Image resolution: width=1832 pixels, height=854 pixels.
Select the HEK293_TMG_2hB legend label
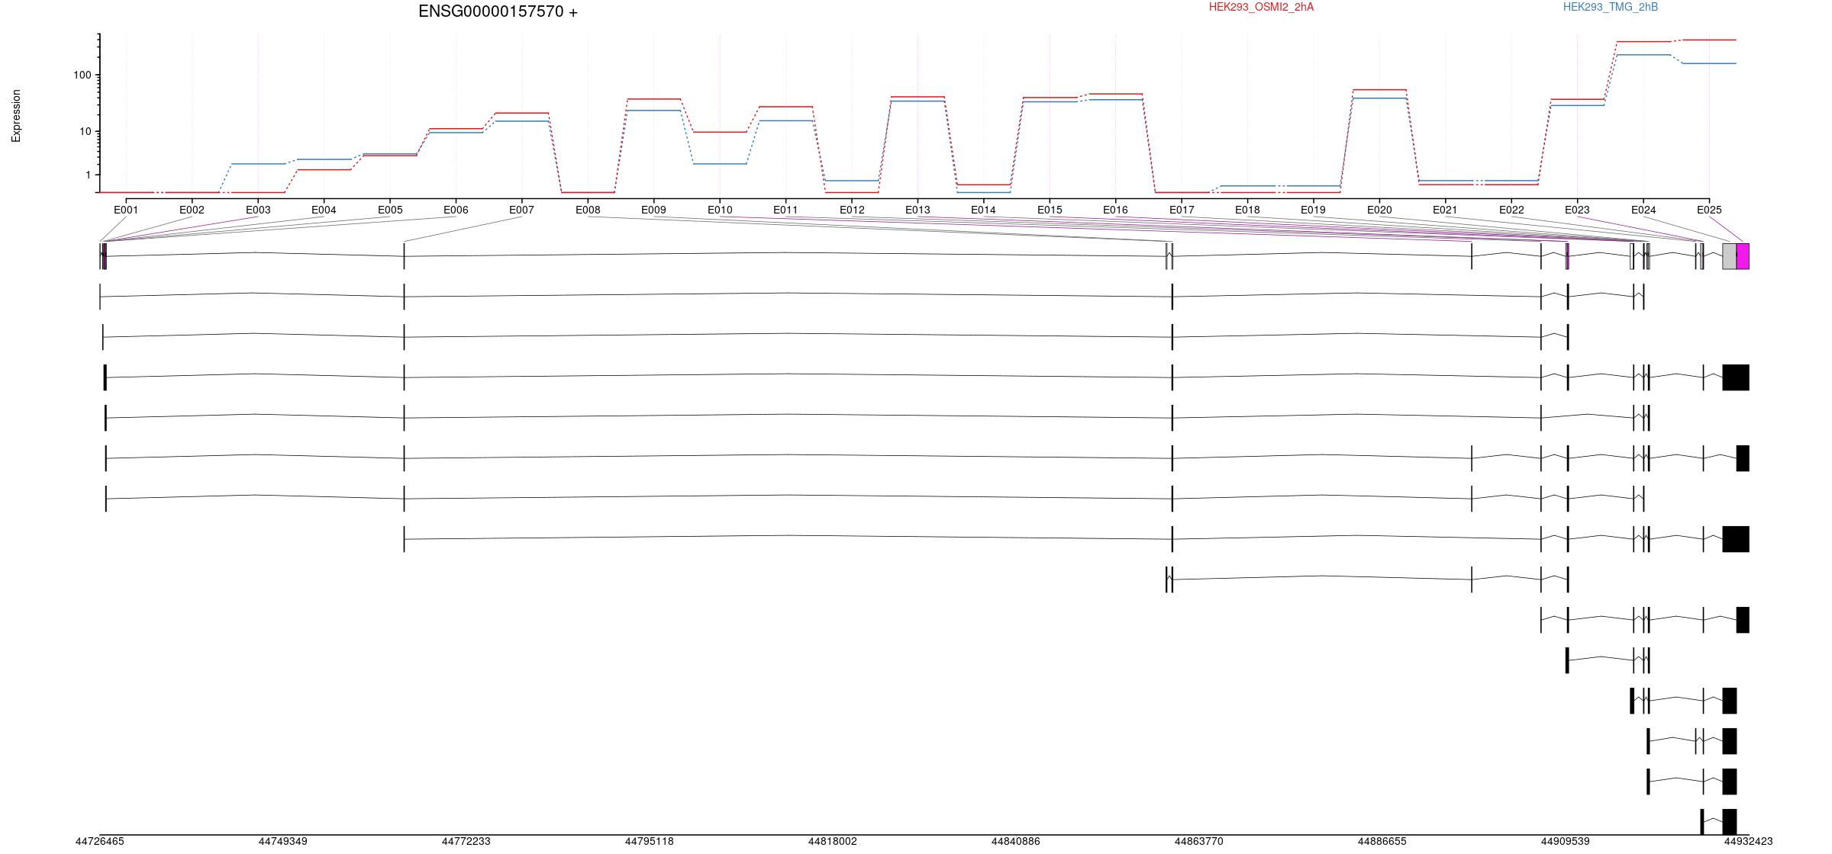click(x=1611, y=7)
